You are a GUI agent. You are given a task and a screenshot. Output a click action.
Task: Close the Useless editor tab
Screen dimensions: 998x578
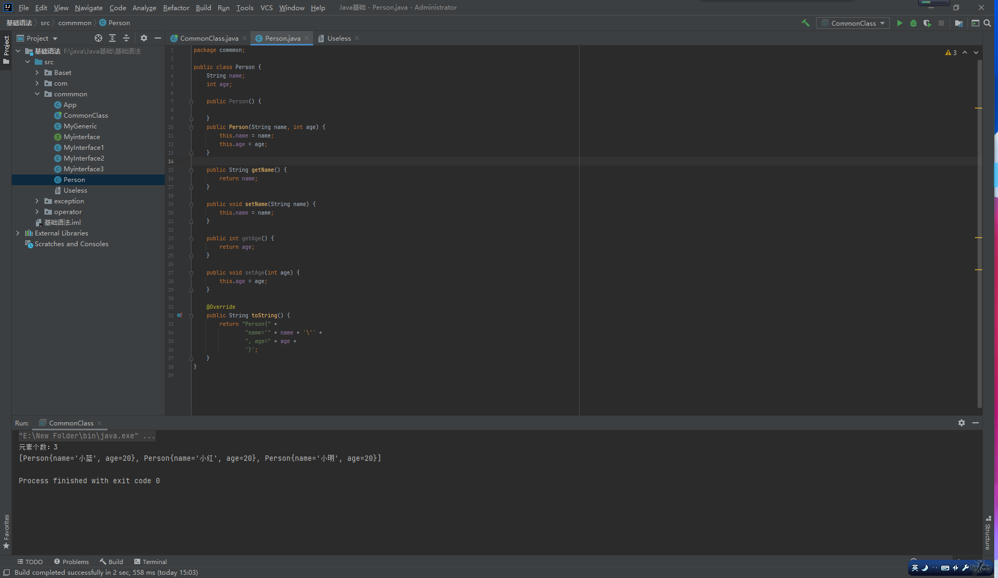click(357, 38)
